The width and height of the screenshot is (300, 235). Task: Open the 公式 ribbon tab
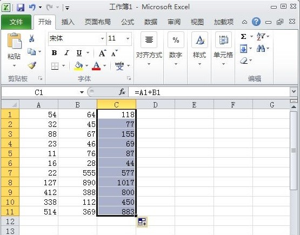128,22
